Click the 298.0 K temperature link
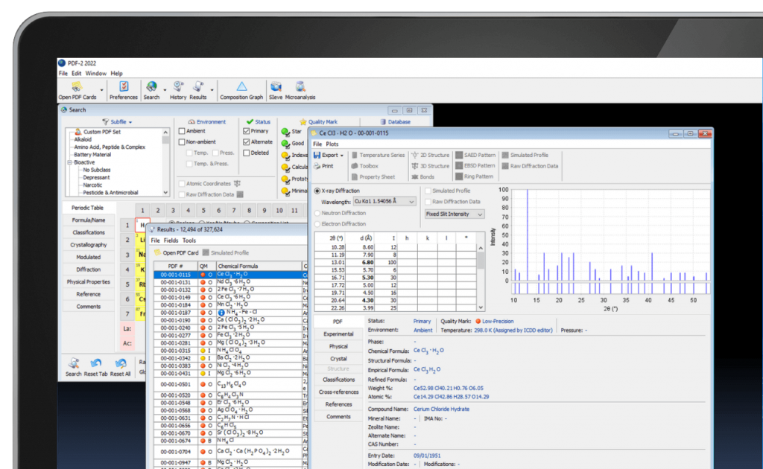The image size is (763, 469). (513, 330)
